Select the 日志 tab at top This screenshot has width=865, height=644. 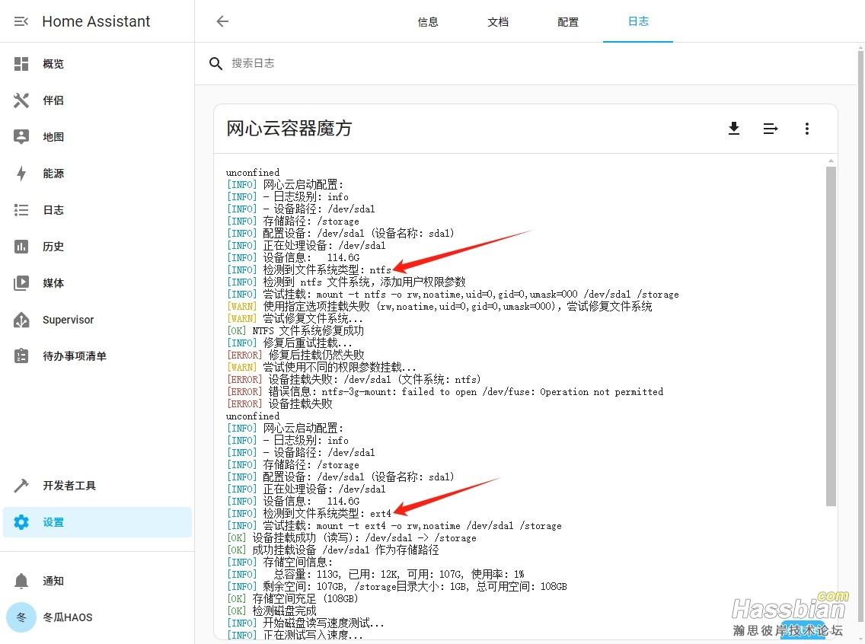(638, 21)
